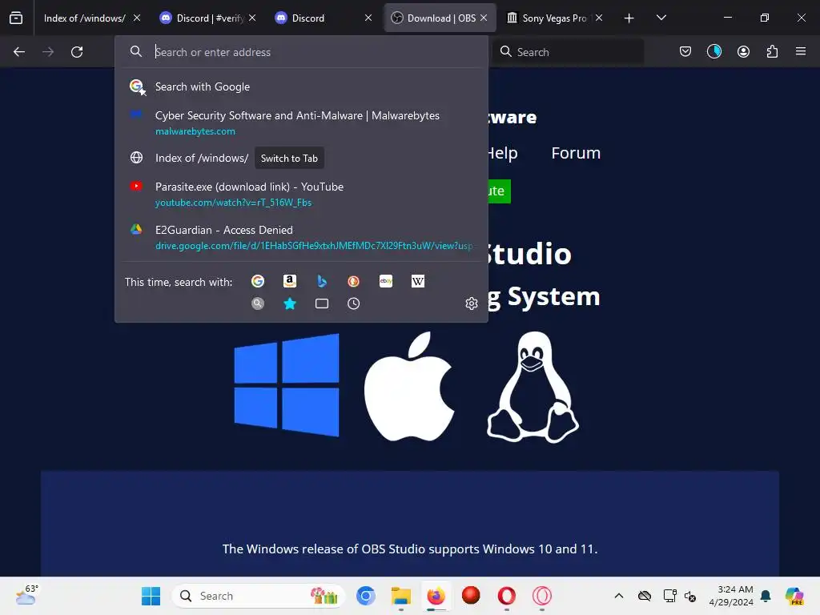Select the Apple macOS logo
Viewport: 820px width, 615px height.
click(x=409, y=386)
